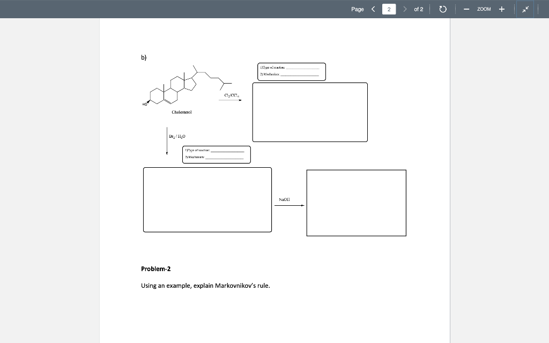Screen dimensions: 549x343
Task: Advance to next page with right chevron
Action: 405,9
